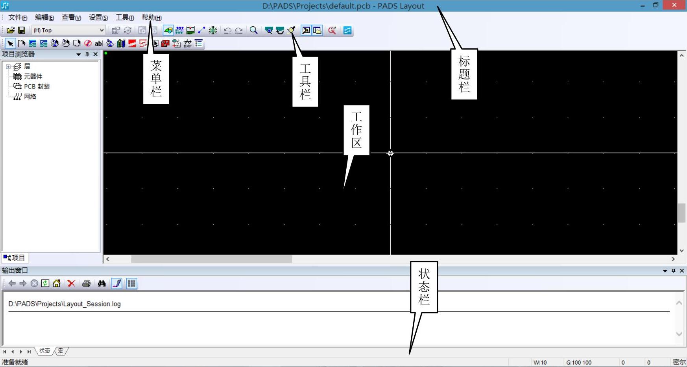
Task: Launch the PADS Router link icon
Action: [x=347, y=30]
